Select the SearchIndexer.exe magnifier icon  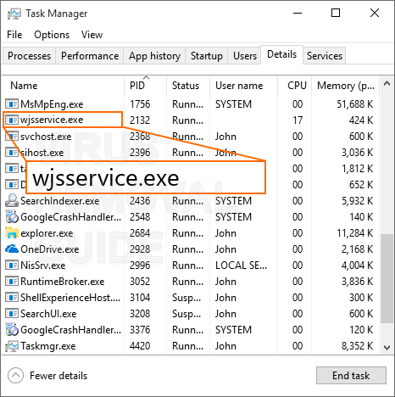click(12, 201)
